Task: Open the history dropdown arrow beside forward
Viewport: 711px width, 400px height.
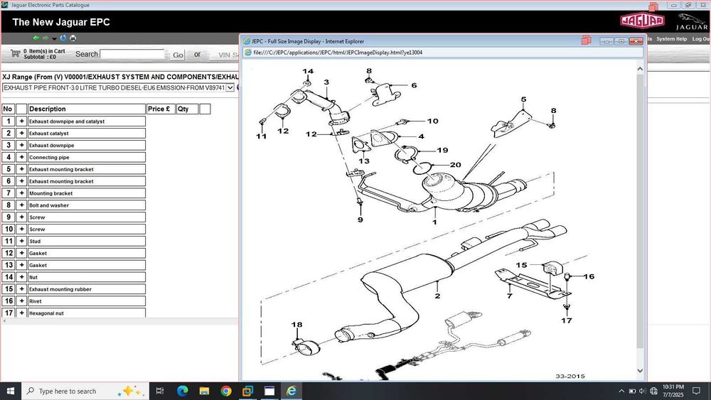Action: pos(54,39)
